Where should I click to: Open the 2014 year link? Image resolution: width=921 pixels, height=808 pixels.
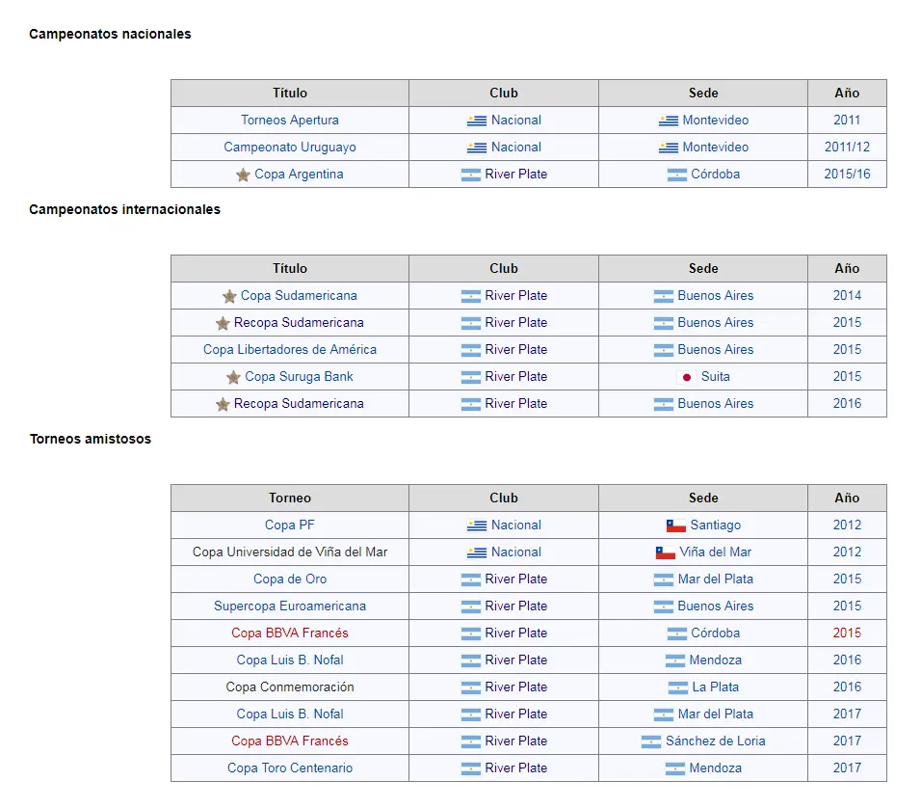847,295
